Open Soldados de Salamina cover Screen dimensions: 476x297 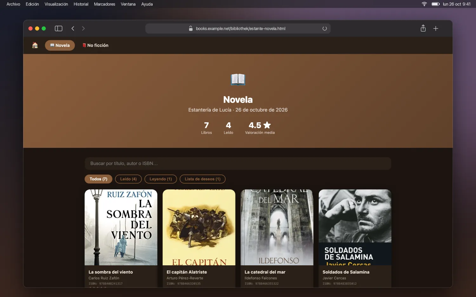(x=355, y=227)
